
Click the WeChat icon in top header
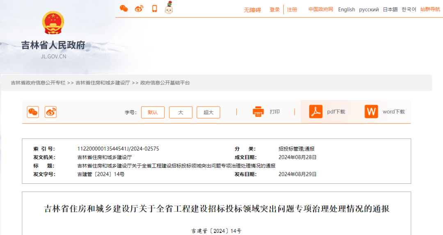point(123,9)
